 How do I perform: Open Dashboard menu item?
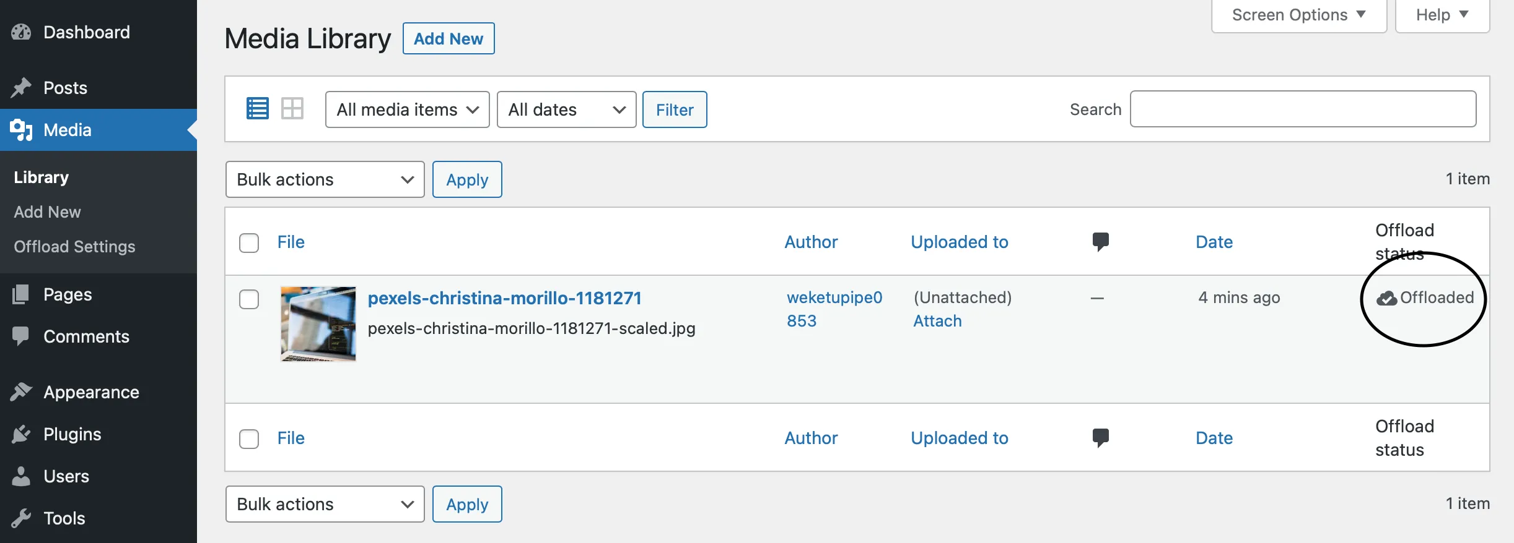[98, 32]
